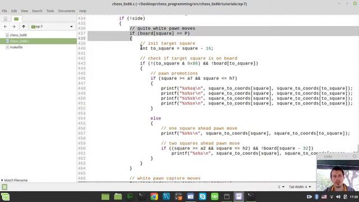Switch to the active text editor taskbar item
Image resolution: width=359 pixels, height=202 pixels.
point(239,197)
